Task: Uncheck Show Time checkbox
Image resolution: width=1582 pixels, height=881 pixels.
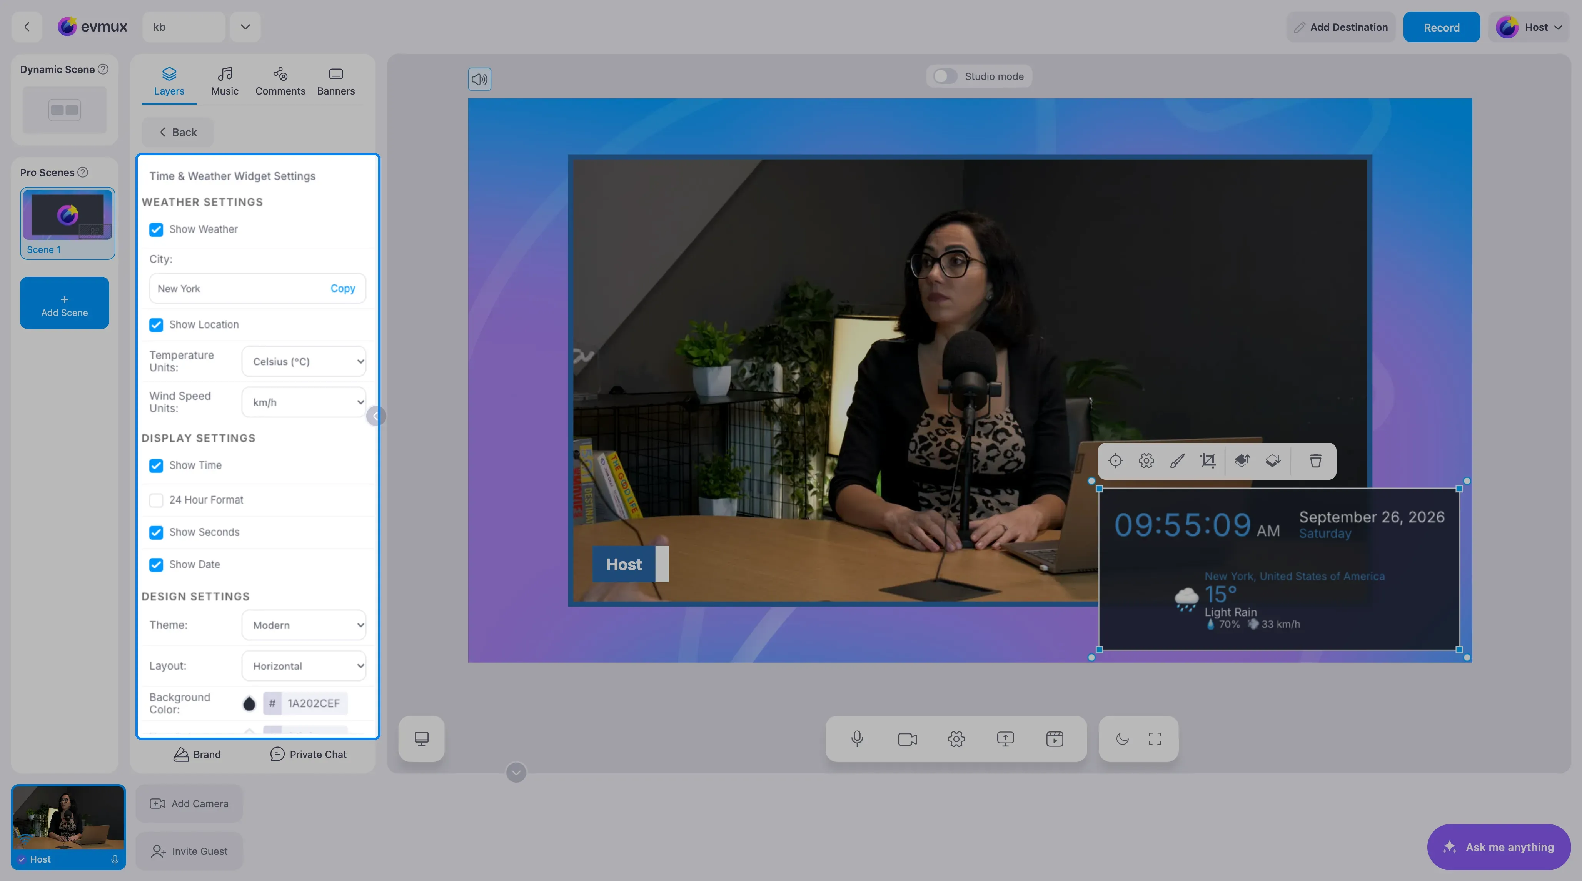Action: coord(156,465)
